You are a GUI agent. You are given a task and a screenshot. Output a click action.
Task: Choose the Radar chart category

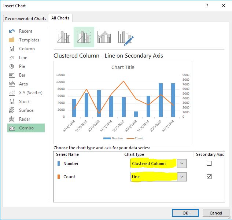25,119
